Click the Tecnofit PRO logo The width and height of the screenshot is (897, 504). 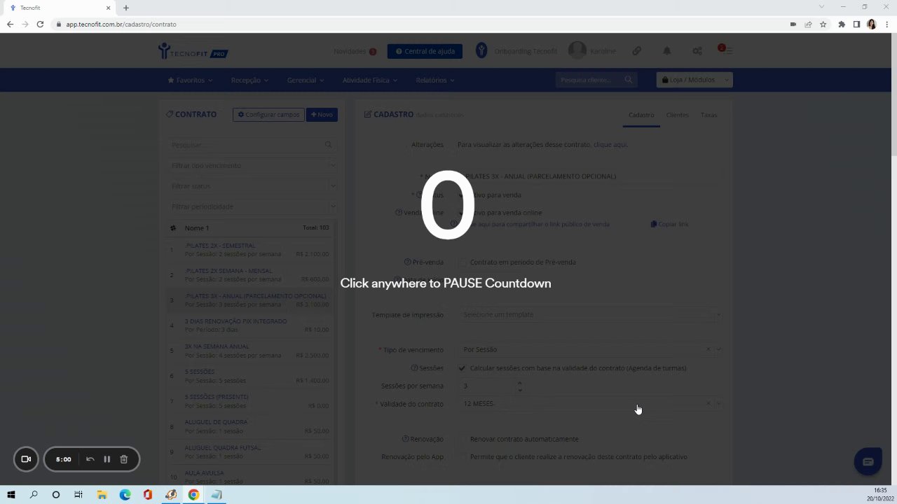[193, 51]
